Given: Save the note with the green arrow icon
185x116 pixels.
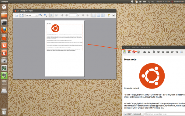Looking at the screenshot, I should [124, 52].
